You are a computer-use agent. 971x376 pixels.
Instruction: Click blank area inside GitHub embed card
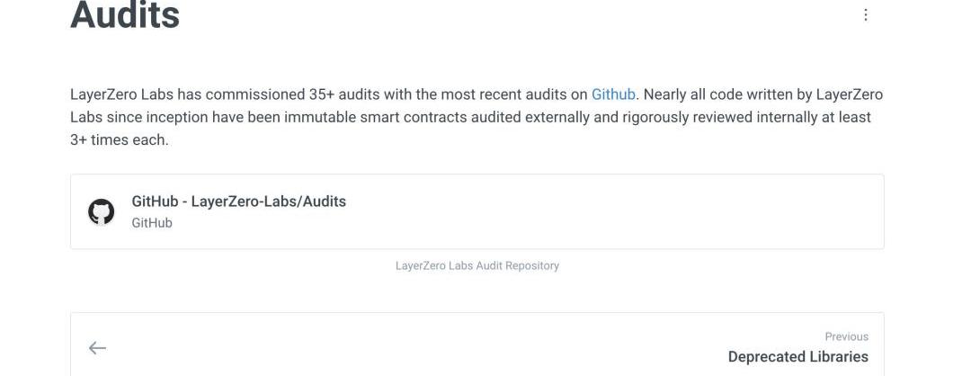[611, 211]
